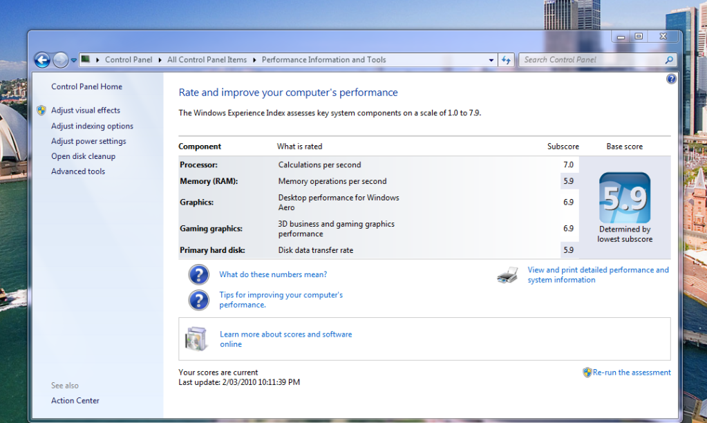
Task: Open the recent pages dropdown beside Forward
Action: [73, 60]
